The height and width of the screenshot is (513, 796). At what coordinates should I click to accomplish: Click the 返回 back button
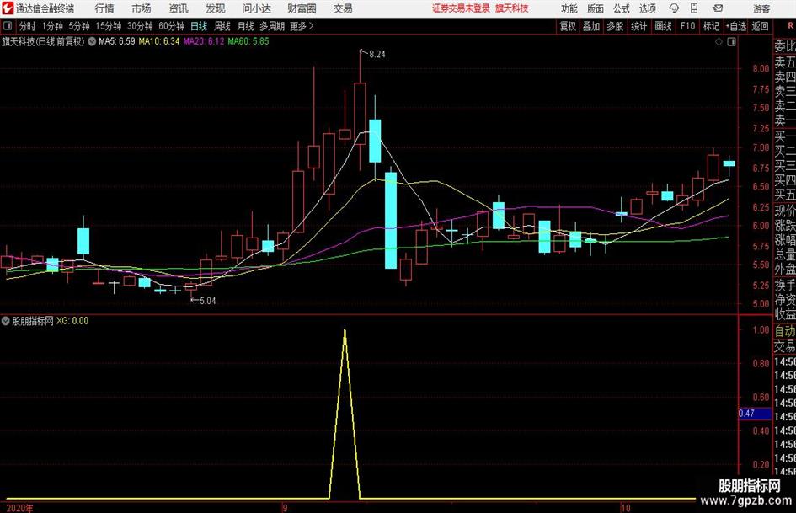pos(761,26)
